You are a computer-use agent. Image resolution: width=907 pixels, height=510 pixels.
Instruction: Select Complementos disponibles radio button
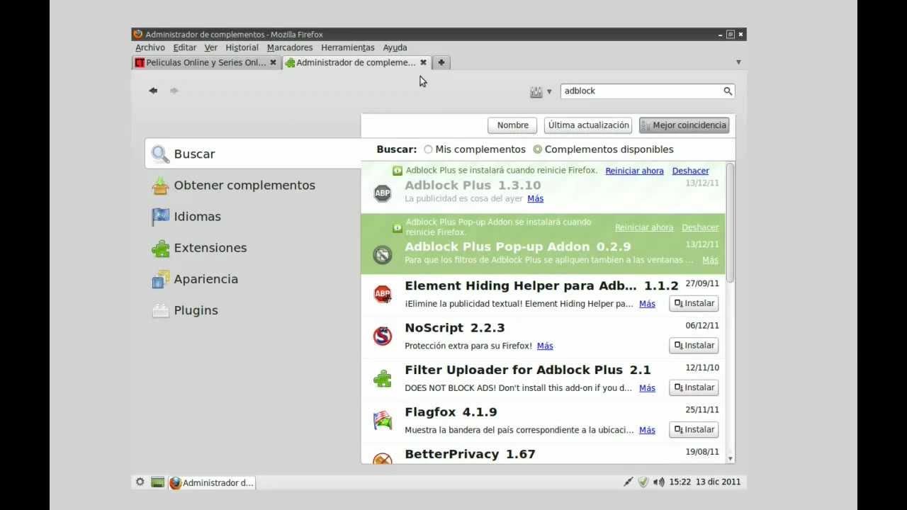click(537, 149)
